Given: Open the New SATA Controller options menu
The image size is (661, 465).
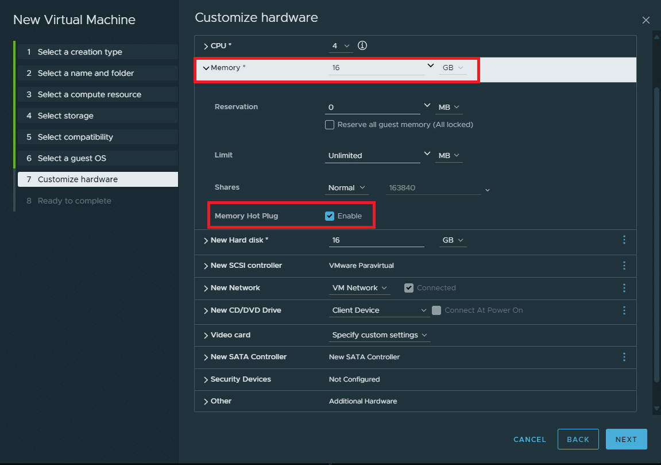Looking at the screenshot, I should 624,357.
